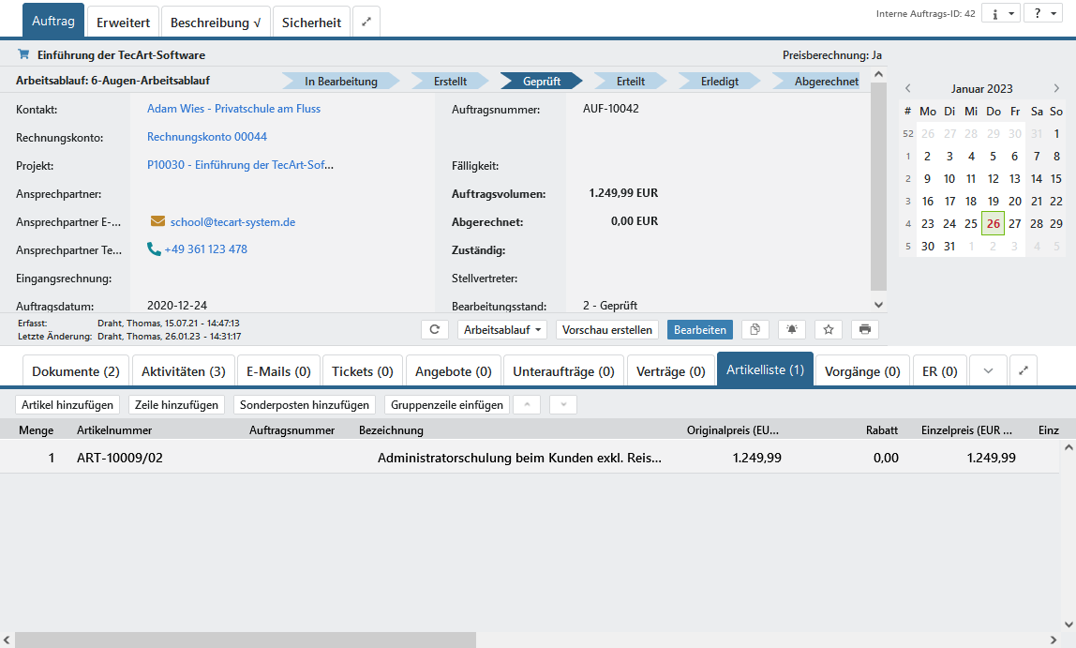Switch to the Sicherheit tab
This screenshot has width=1076, height=648.
click(312, 23)
